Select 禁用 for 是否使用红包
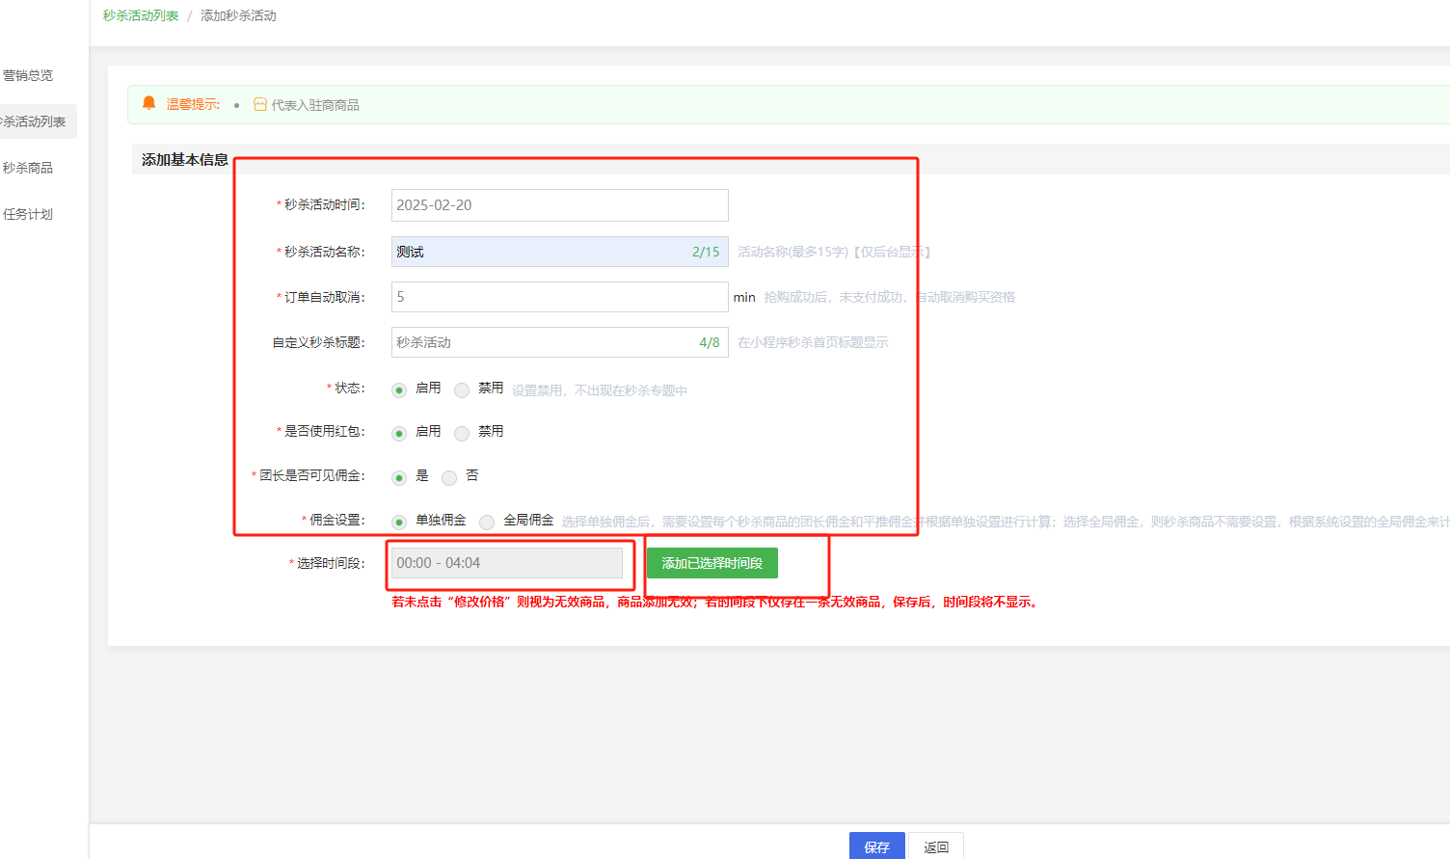1450x859 pixels. 462,434
